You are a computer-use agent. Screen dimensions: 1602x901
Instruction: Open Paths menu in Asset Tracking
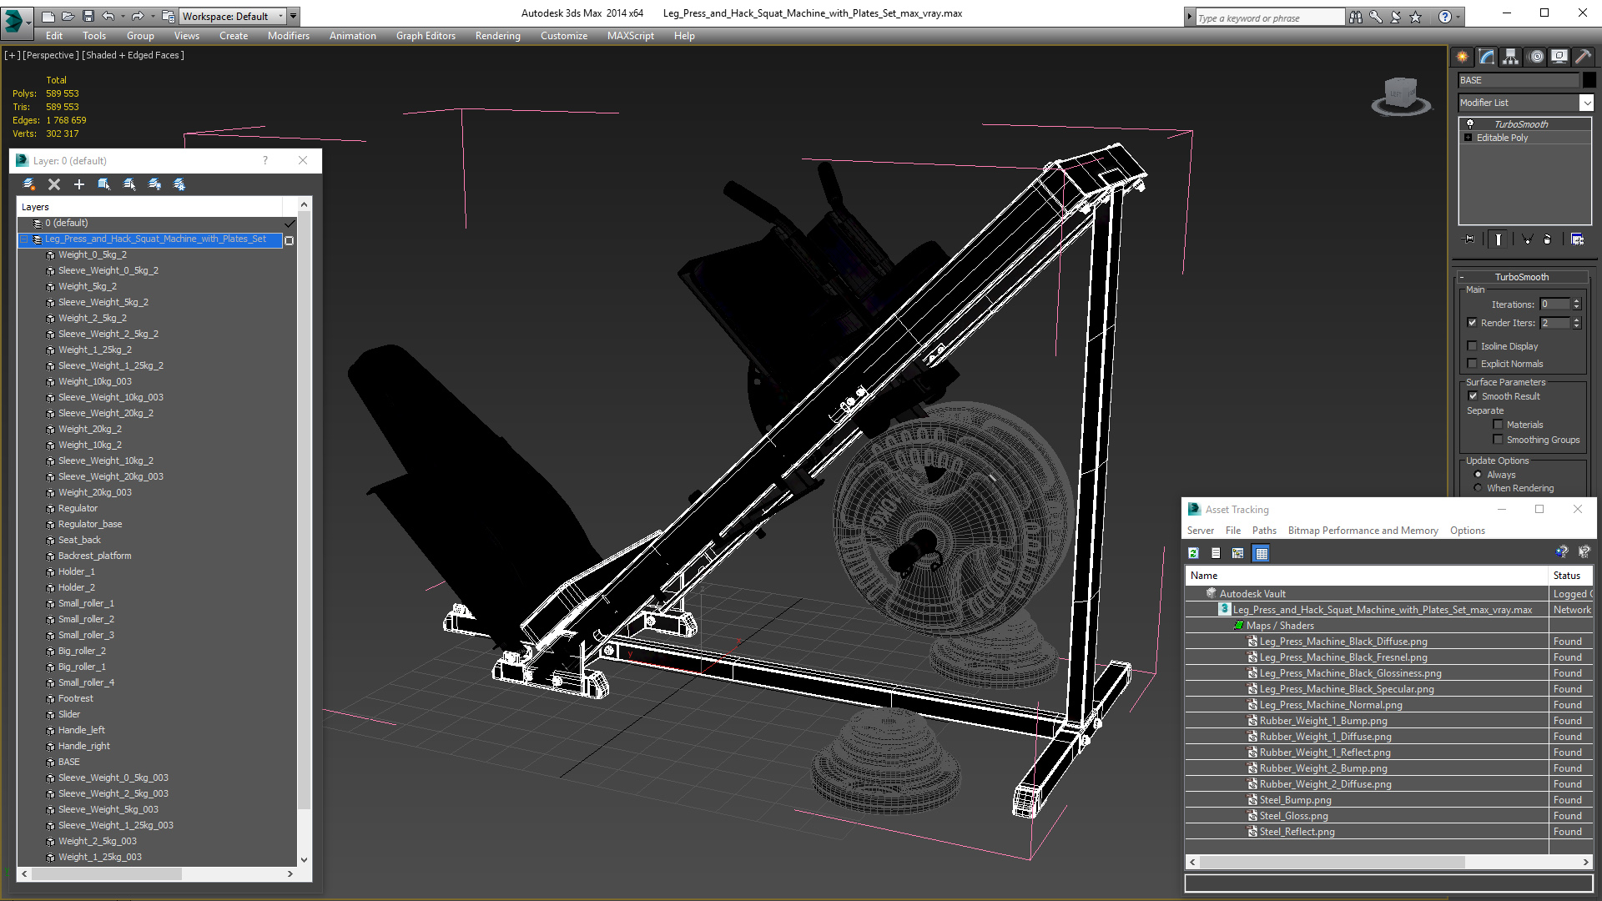click(1264, 531)
